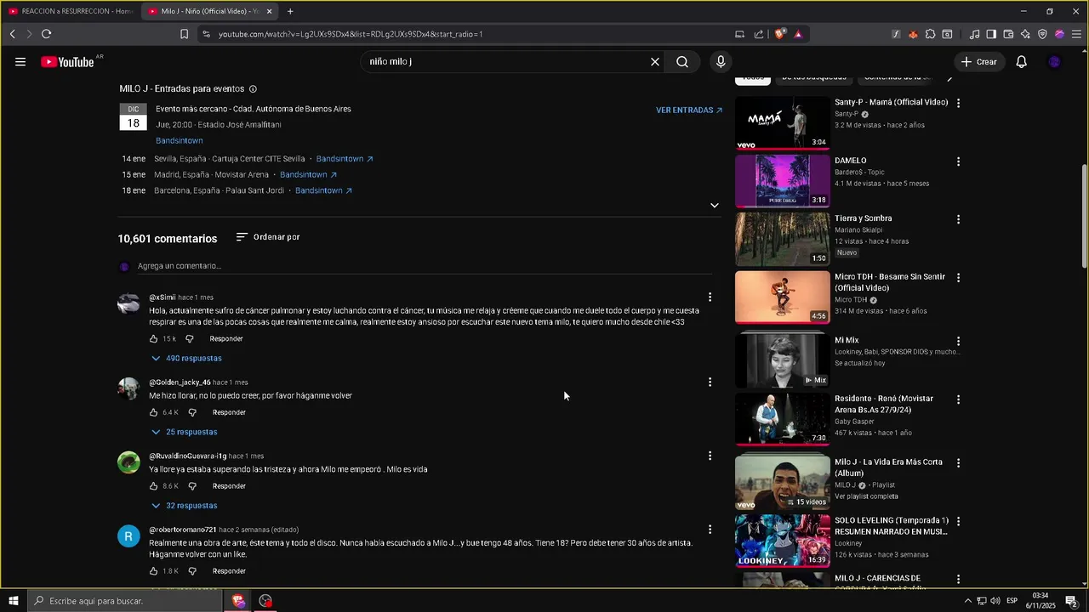Screen dimensions: 1089x612
Task: Click VER ENTRADAS link
Action: pyautogui.click(x=689, y=110)
